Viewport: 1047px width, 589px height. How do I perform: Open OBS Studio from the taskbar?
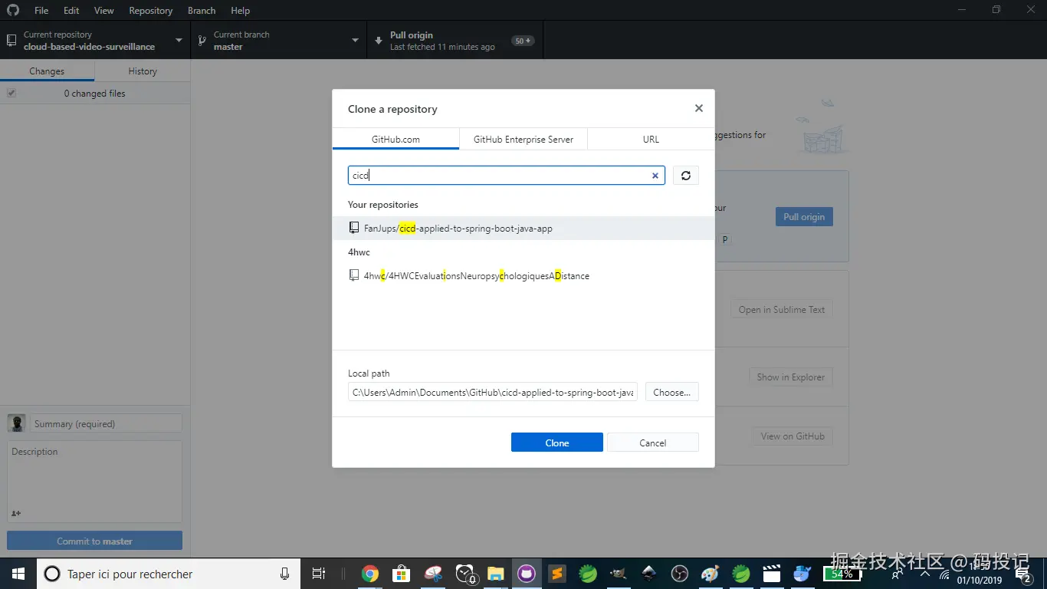[x=680, y=574]
